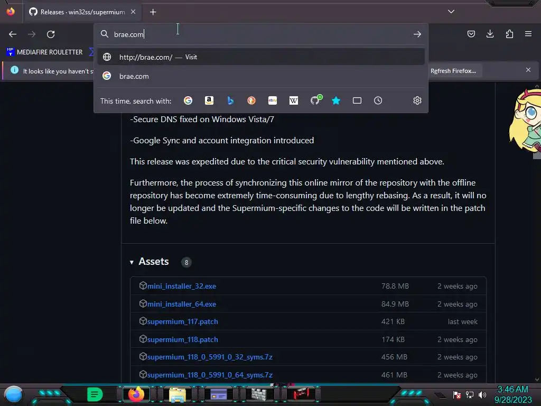The width and height of the screenshot is (541, 406).
Task: Click the Assets count badge 8
Action: coord(186,262)
